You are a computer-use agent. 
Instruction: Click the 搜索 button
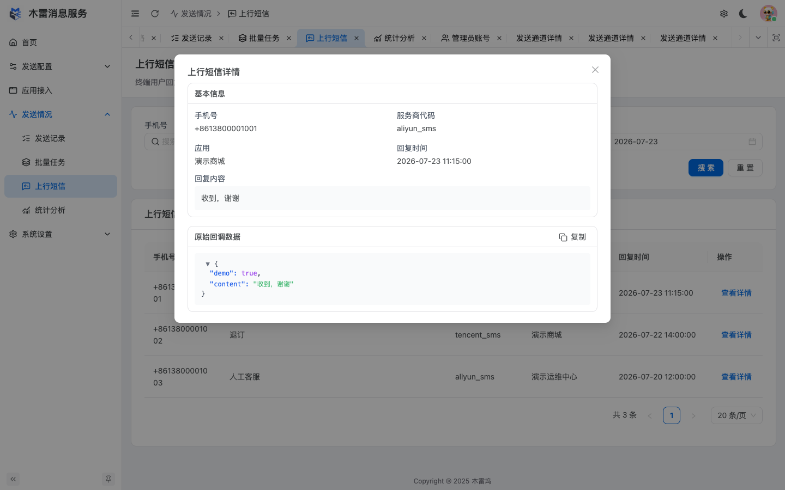pos(705,168)
